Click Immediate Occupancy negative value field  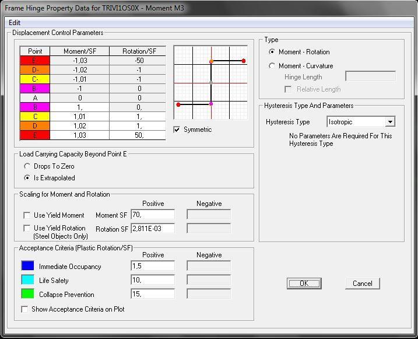tap(209, 266)
